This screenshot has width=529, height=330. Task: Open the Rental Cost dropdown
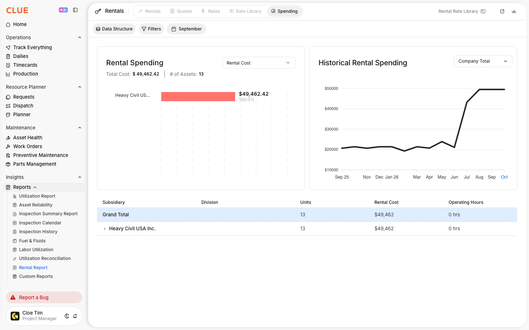[x=259, y=63]
